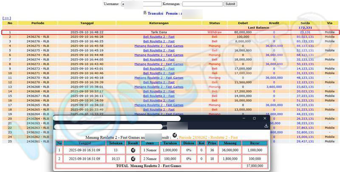340x172 pixels.
Task: Go to next page via [>>] link
Action: 6,18
